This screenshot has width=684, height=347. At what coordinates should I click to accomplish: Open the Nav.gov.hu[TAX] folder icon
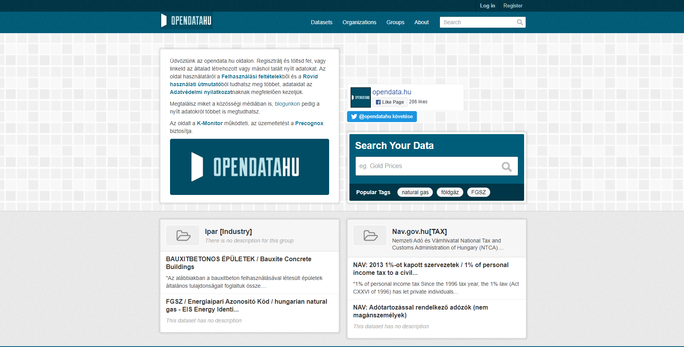[x=370, y=235]
